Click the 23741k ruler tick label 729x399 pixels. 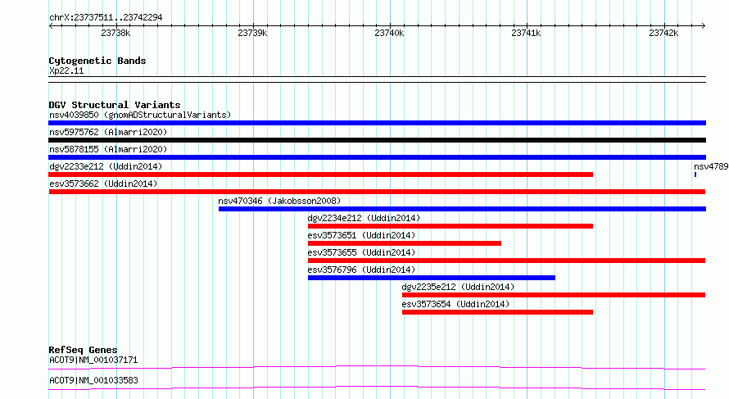click(x=526, y=33)
